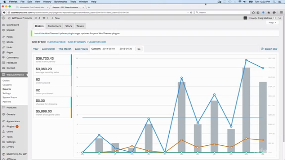
Task: Click Install the WooThemes Updater plugin link
Action: point(54,33)
